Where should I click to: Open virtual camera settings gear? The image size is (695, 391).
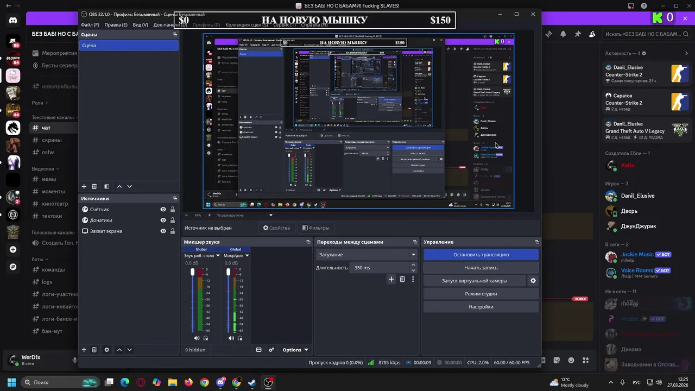click(x=533, y=281)
